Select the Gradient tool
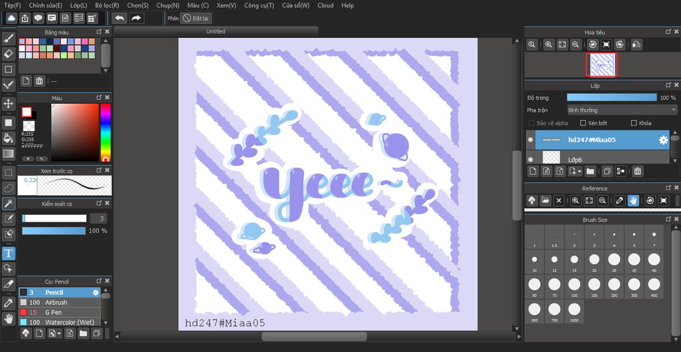Screen dimensions: 681x352 click(x=9, y=154)
